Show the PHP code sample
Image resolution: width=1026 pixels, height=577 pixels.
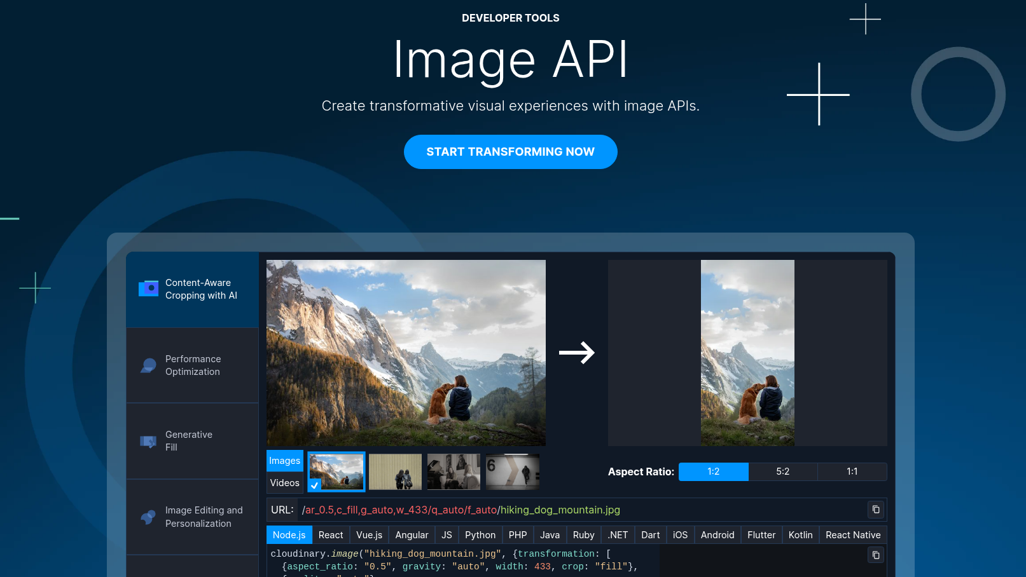pyautogui.click(x=518, y=535)
